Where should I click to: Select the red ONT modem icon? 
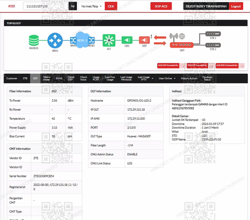[181, 45]
